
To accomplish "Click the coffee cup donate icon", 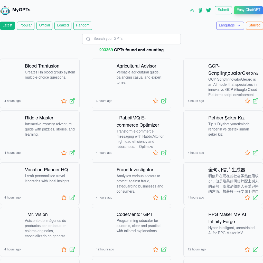I will click(200, 10).
